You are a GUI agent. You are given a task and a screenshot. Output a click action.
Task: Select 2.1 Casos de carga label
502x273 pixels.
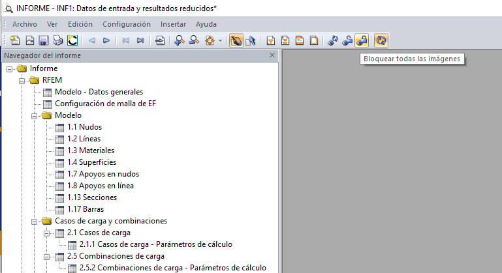point(99,233)
